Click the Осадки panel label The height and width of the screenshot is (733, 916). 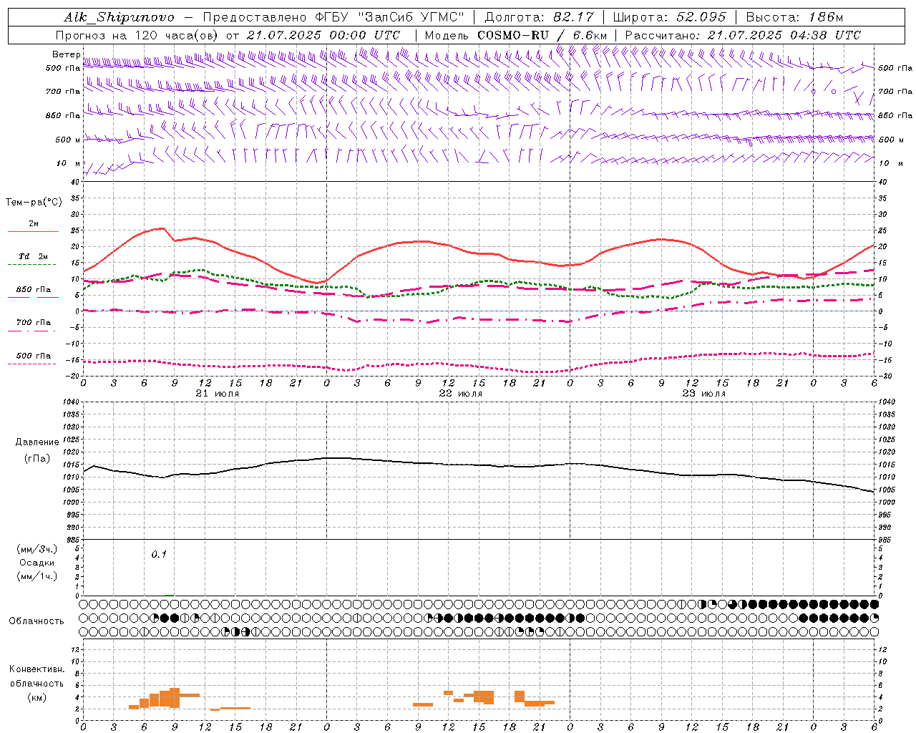[x=37, y=563]
